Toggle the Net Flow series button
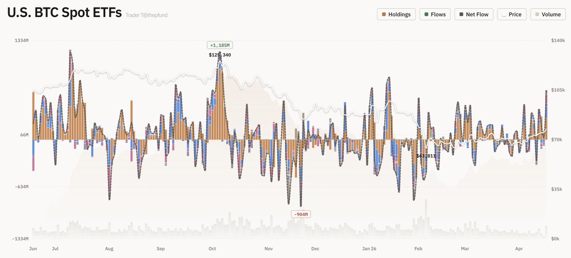The height and width of the screenshot is (258, 571). pyautogui.click(x=473, y=14)
